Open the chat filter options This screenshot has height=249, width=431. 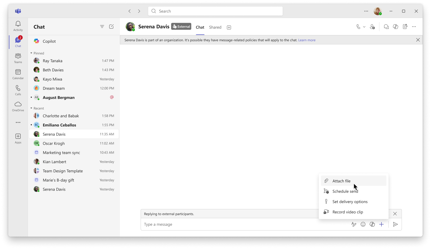102,26
